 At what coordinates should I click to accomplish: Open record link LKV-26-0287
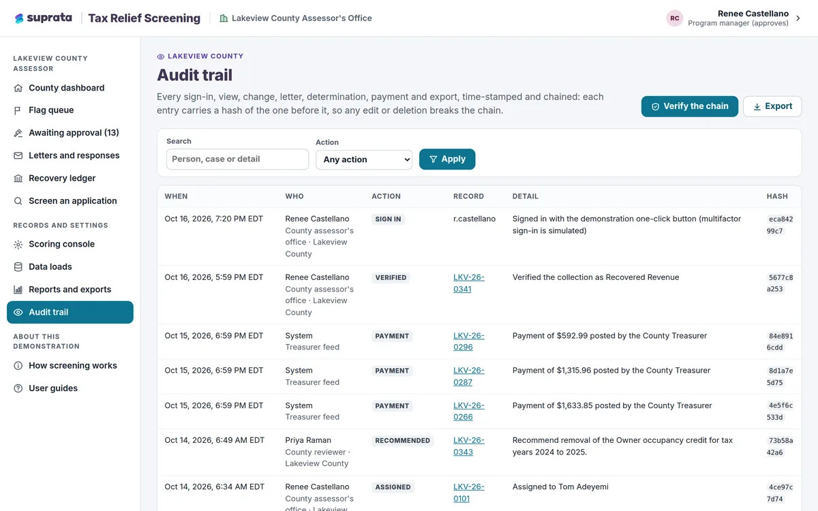469,377
